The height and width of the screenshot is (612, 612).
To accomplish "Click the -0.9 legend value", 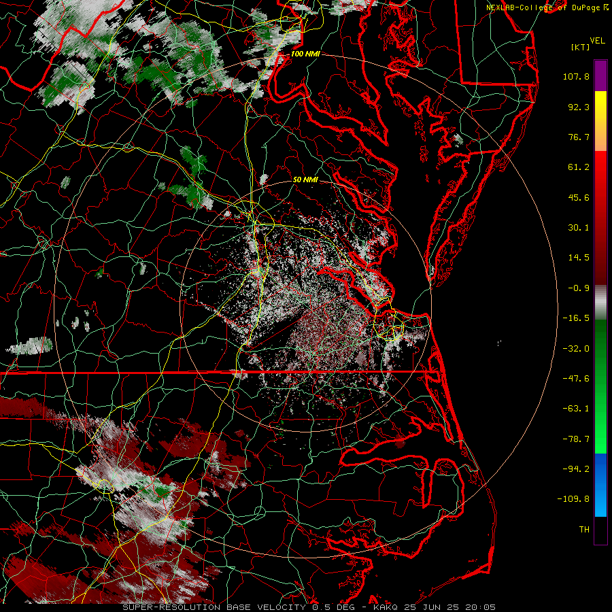I will (x=579, y=288).
